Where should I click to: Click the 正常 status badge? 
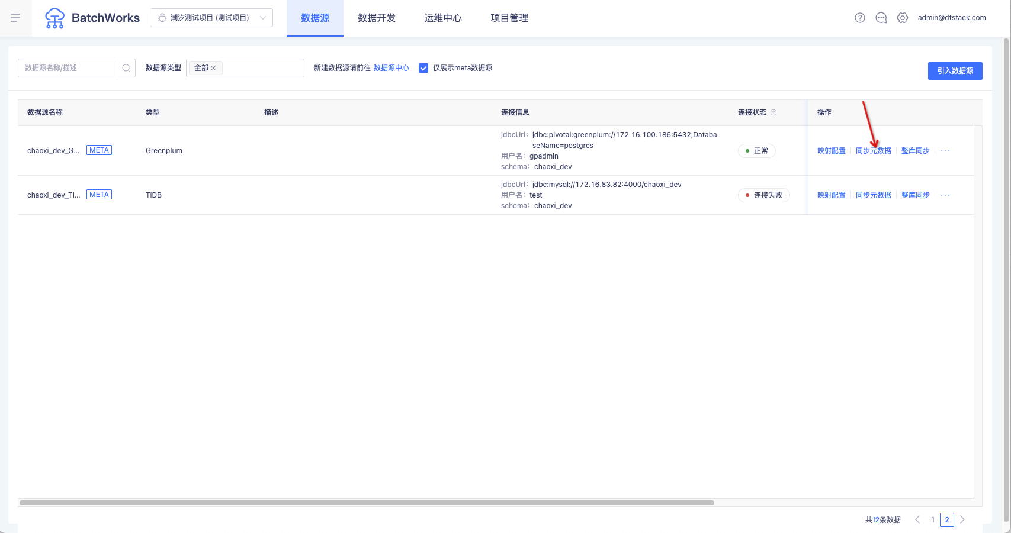pyautogui.click(x=757, y=151)
